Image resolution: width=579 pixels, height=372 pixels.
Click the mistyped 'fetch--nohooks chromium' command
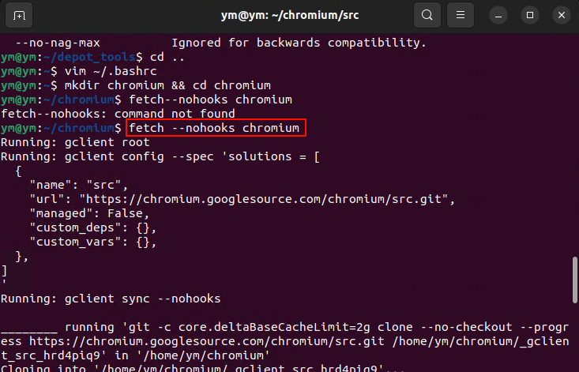point(210,100)
